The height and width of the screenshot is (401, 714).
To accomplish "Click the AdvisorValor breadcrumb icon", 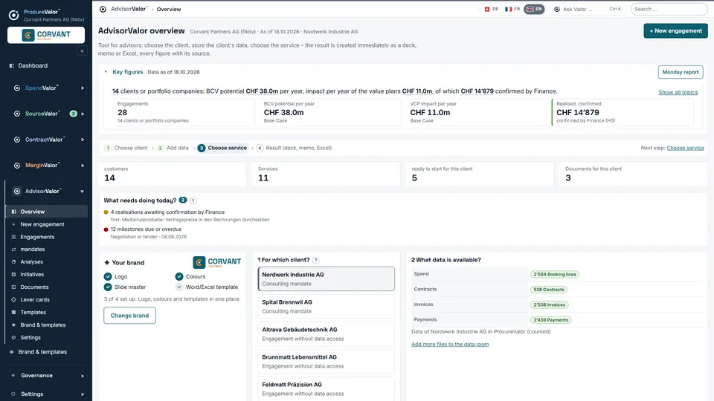I will click(x=103, y=9).
